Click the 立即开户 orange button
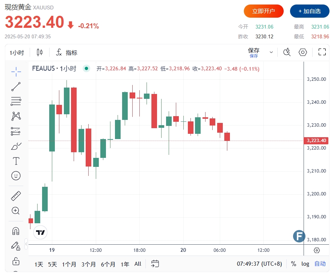Viewport: 331px width, 274px height. [263, 11]
